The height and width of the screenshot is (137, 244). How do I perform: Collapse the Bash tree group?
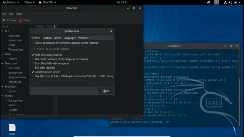2,54
